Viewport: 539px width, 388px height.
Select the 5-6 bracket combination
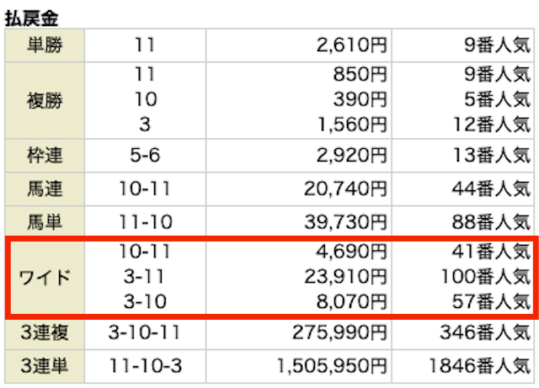click(x=145, y=156)
